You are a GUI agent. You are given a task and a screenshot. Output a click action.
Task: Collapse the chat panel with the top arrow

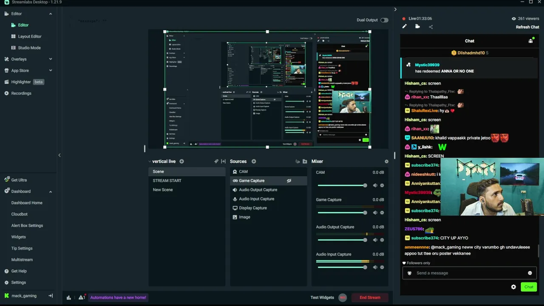(395, 9)
